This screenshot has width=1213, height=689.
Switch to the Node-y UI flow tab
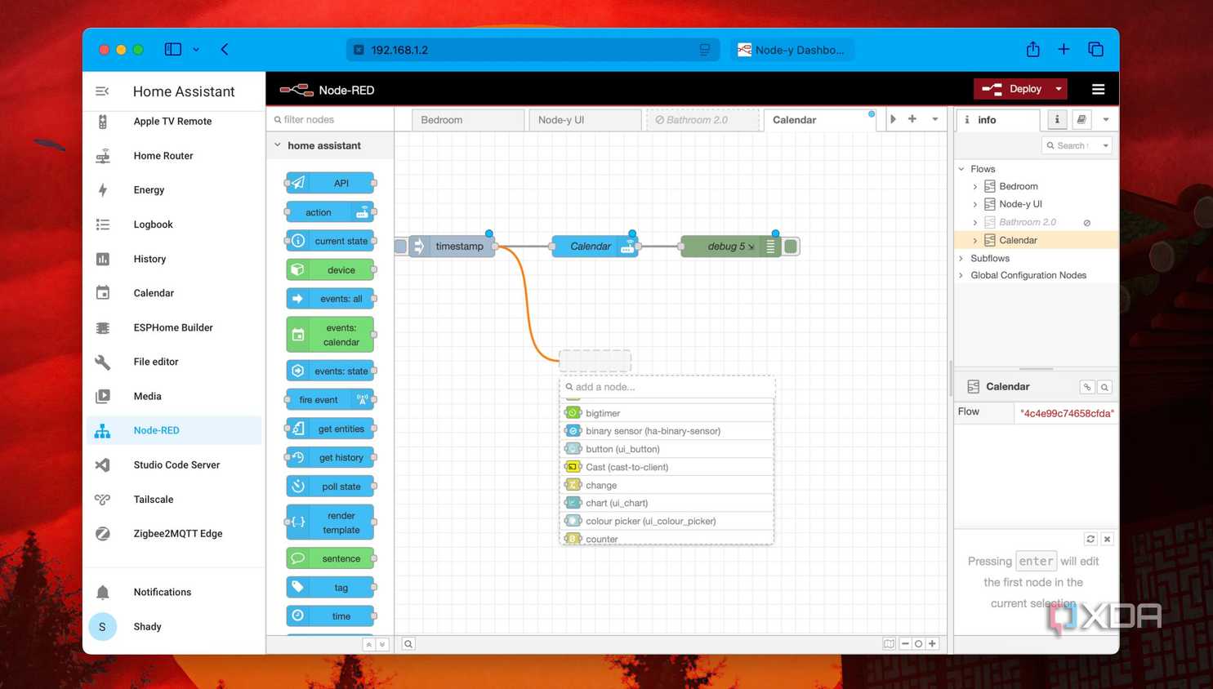point(585,120)
